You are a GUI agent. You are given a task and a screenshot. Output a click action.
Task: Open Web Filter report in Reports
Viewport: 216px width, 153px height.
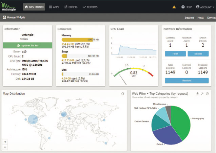(x=202, y=94)
